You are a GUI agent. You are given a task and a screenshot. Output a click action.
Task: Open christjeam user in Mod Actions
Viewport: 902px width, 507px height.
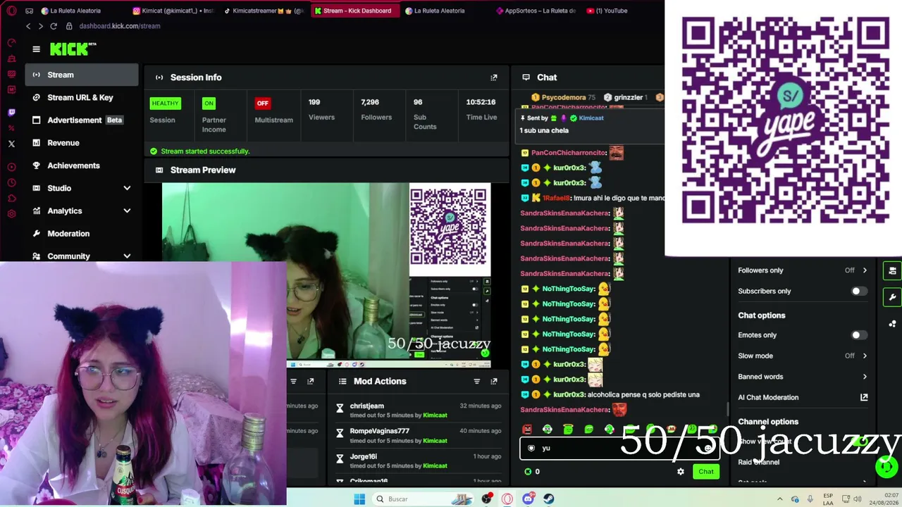coord(367,406)
